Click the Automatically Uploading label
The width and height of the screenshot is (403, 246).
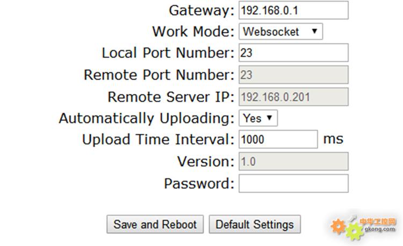tap(147, 119)
